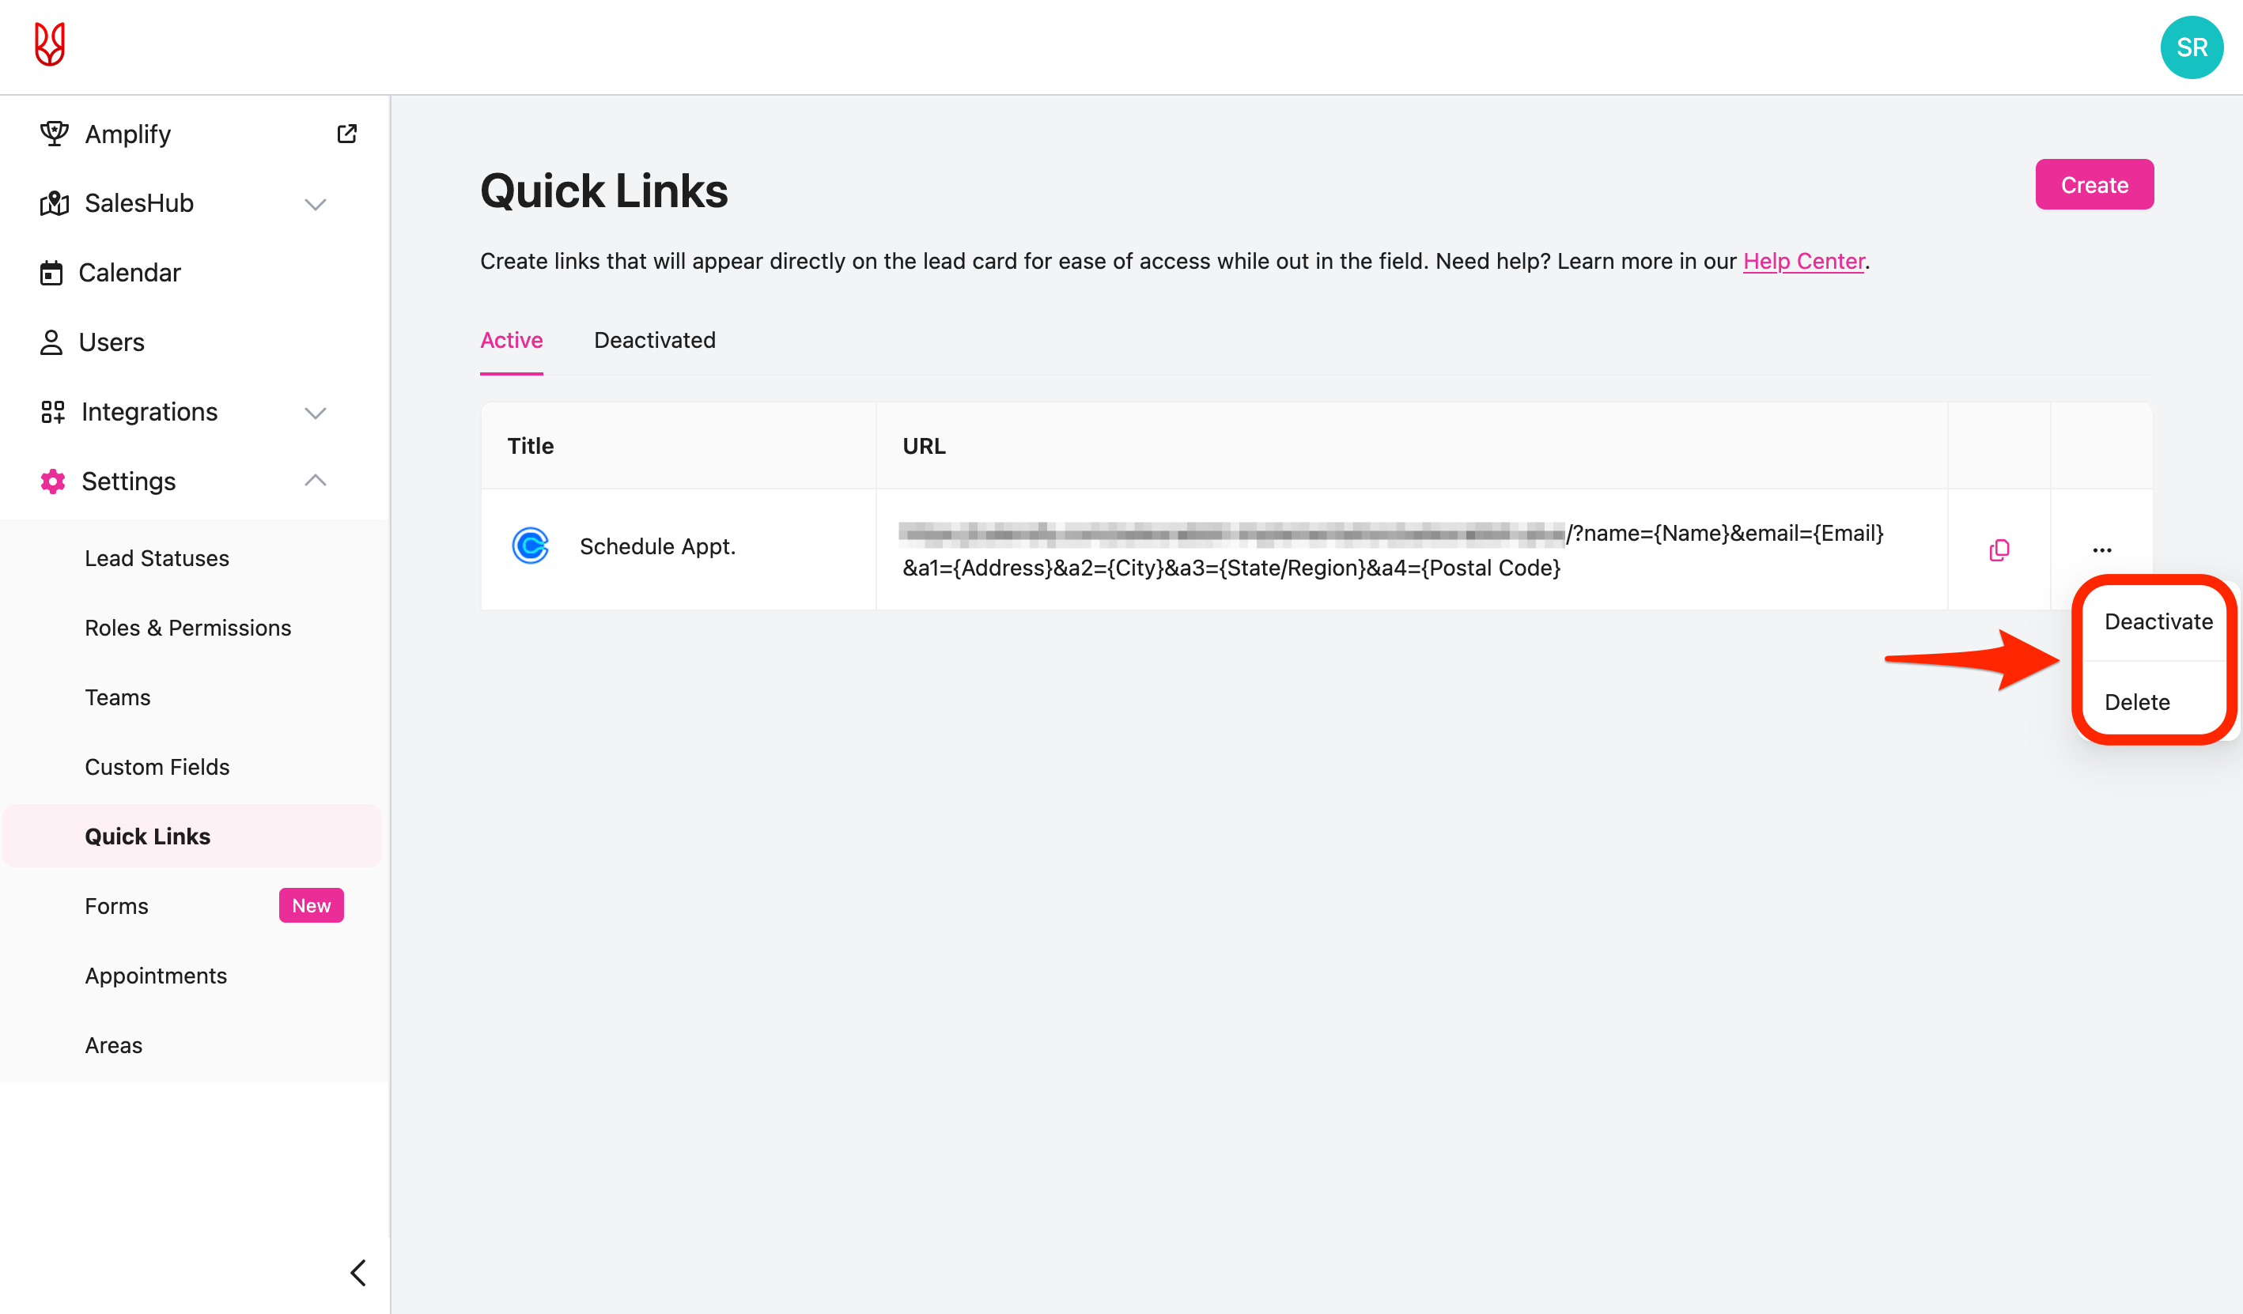The width and height of the screenshot is (2243, 1314).
Task: Collapse the sidebar with the arrow
Action: click(x=357, y=1272)
